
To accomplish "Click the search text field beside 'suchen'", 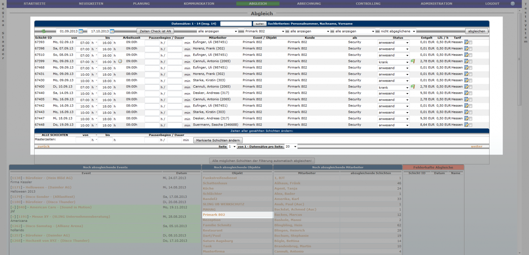I will (236, 24).
